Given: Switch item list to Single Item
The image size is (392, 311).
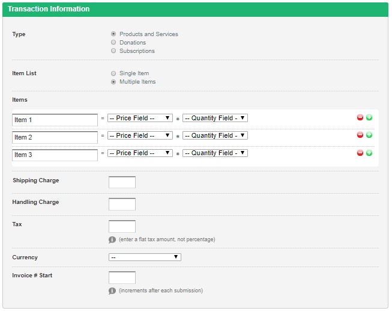Looking at the screenshot, I should 113,73.
